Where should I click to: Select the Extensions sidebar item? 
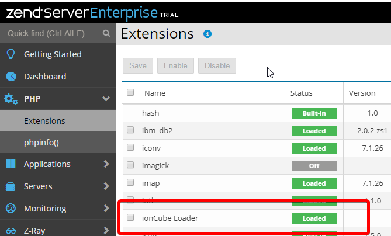pos(44,121)
